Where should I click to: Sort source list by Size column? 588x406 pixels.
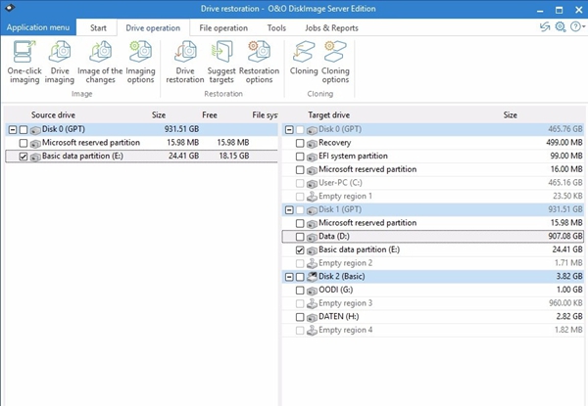point(159,114)
